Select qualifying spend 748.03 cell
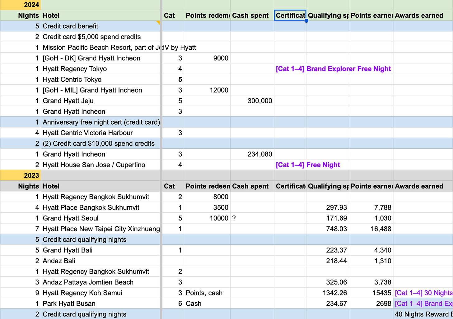Screen dimensions: 453x319 coord(328,229)
